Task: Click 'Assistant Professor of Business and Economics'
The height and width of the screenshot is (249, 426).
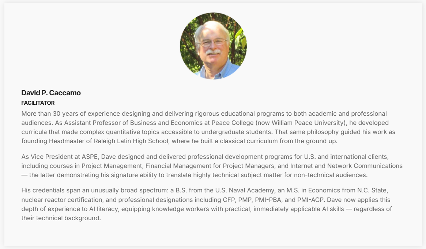Action: [133, 123]
